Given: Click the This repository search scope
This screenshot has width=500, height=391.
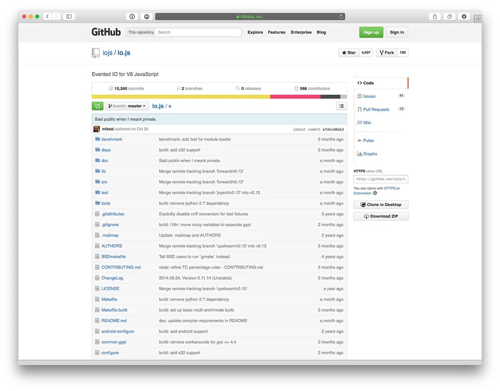Looking at the screenshot, I should [141, 32].
